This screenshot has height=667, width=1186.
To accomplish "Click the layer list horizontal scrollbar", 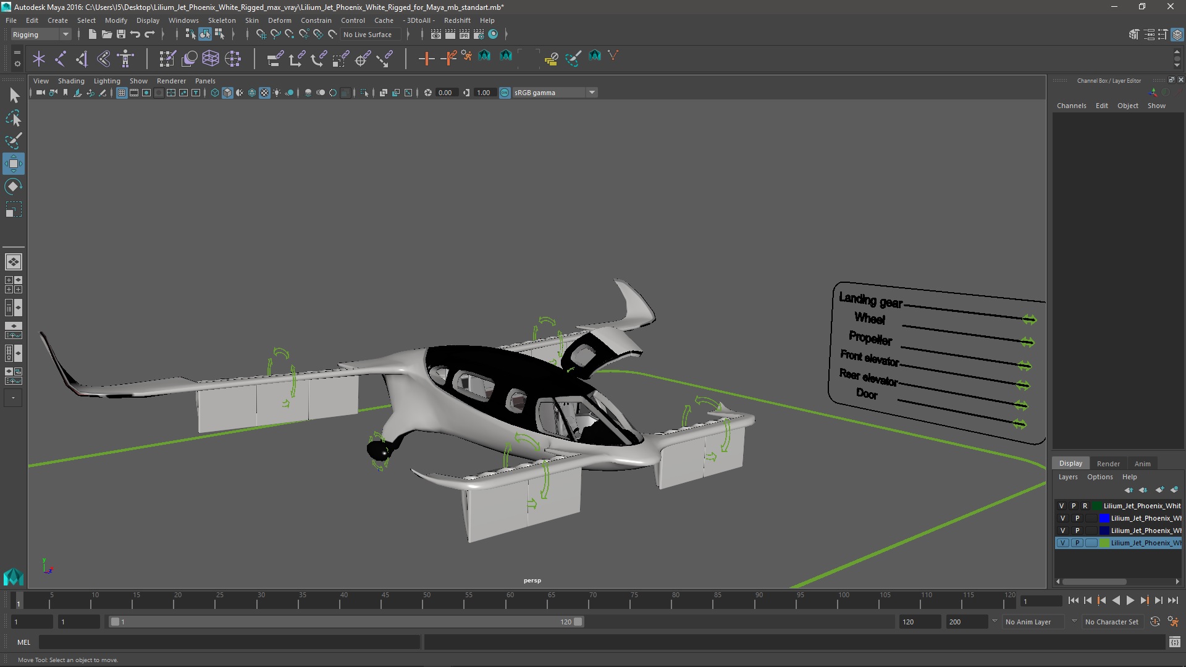I will pos(1094,582).
